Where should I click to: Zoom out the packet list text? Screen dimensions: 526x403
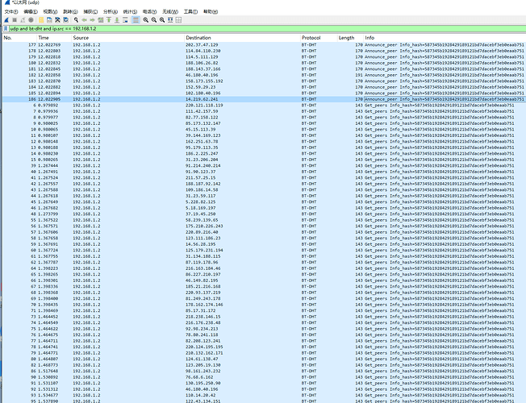click(154, 20)
